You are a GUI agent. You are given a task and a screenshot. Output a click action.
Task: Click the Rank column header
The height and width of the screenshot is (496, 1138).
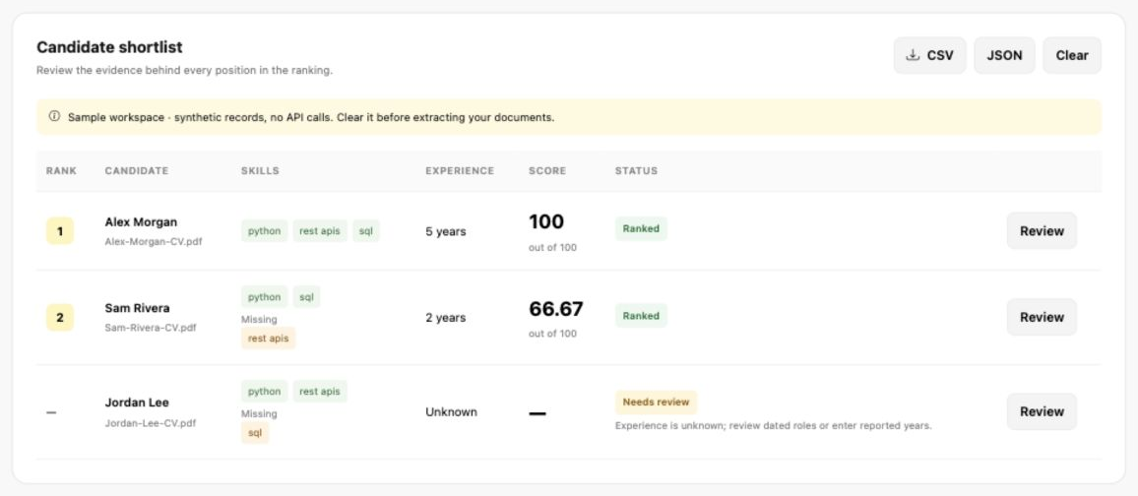pos(61,171)
